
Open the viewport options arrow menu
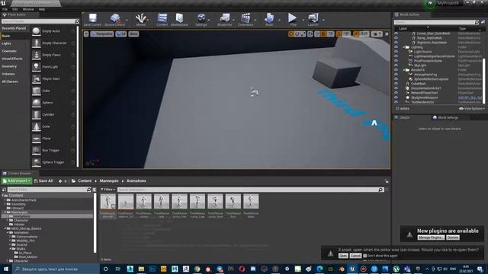86,33
